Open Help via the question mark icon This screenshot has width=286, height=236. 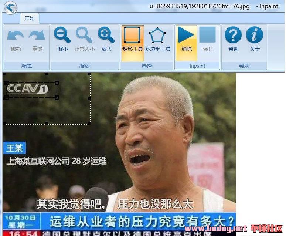pos(233,36)
